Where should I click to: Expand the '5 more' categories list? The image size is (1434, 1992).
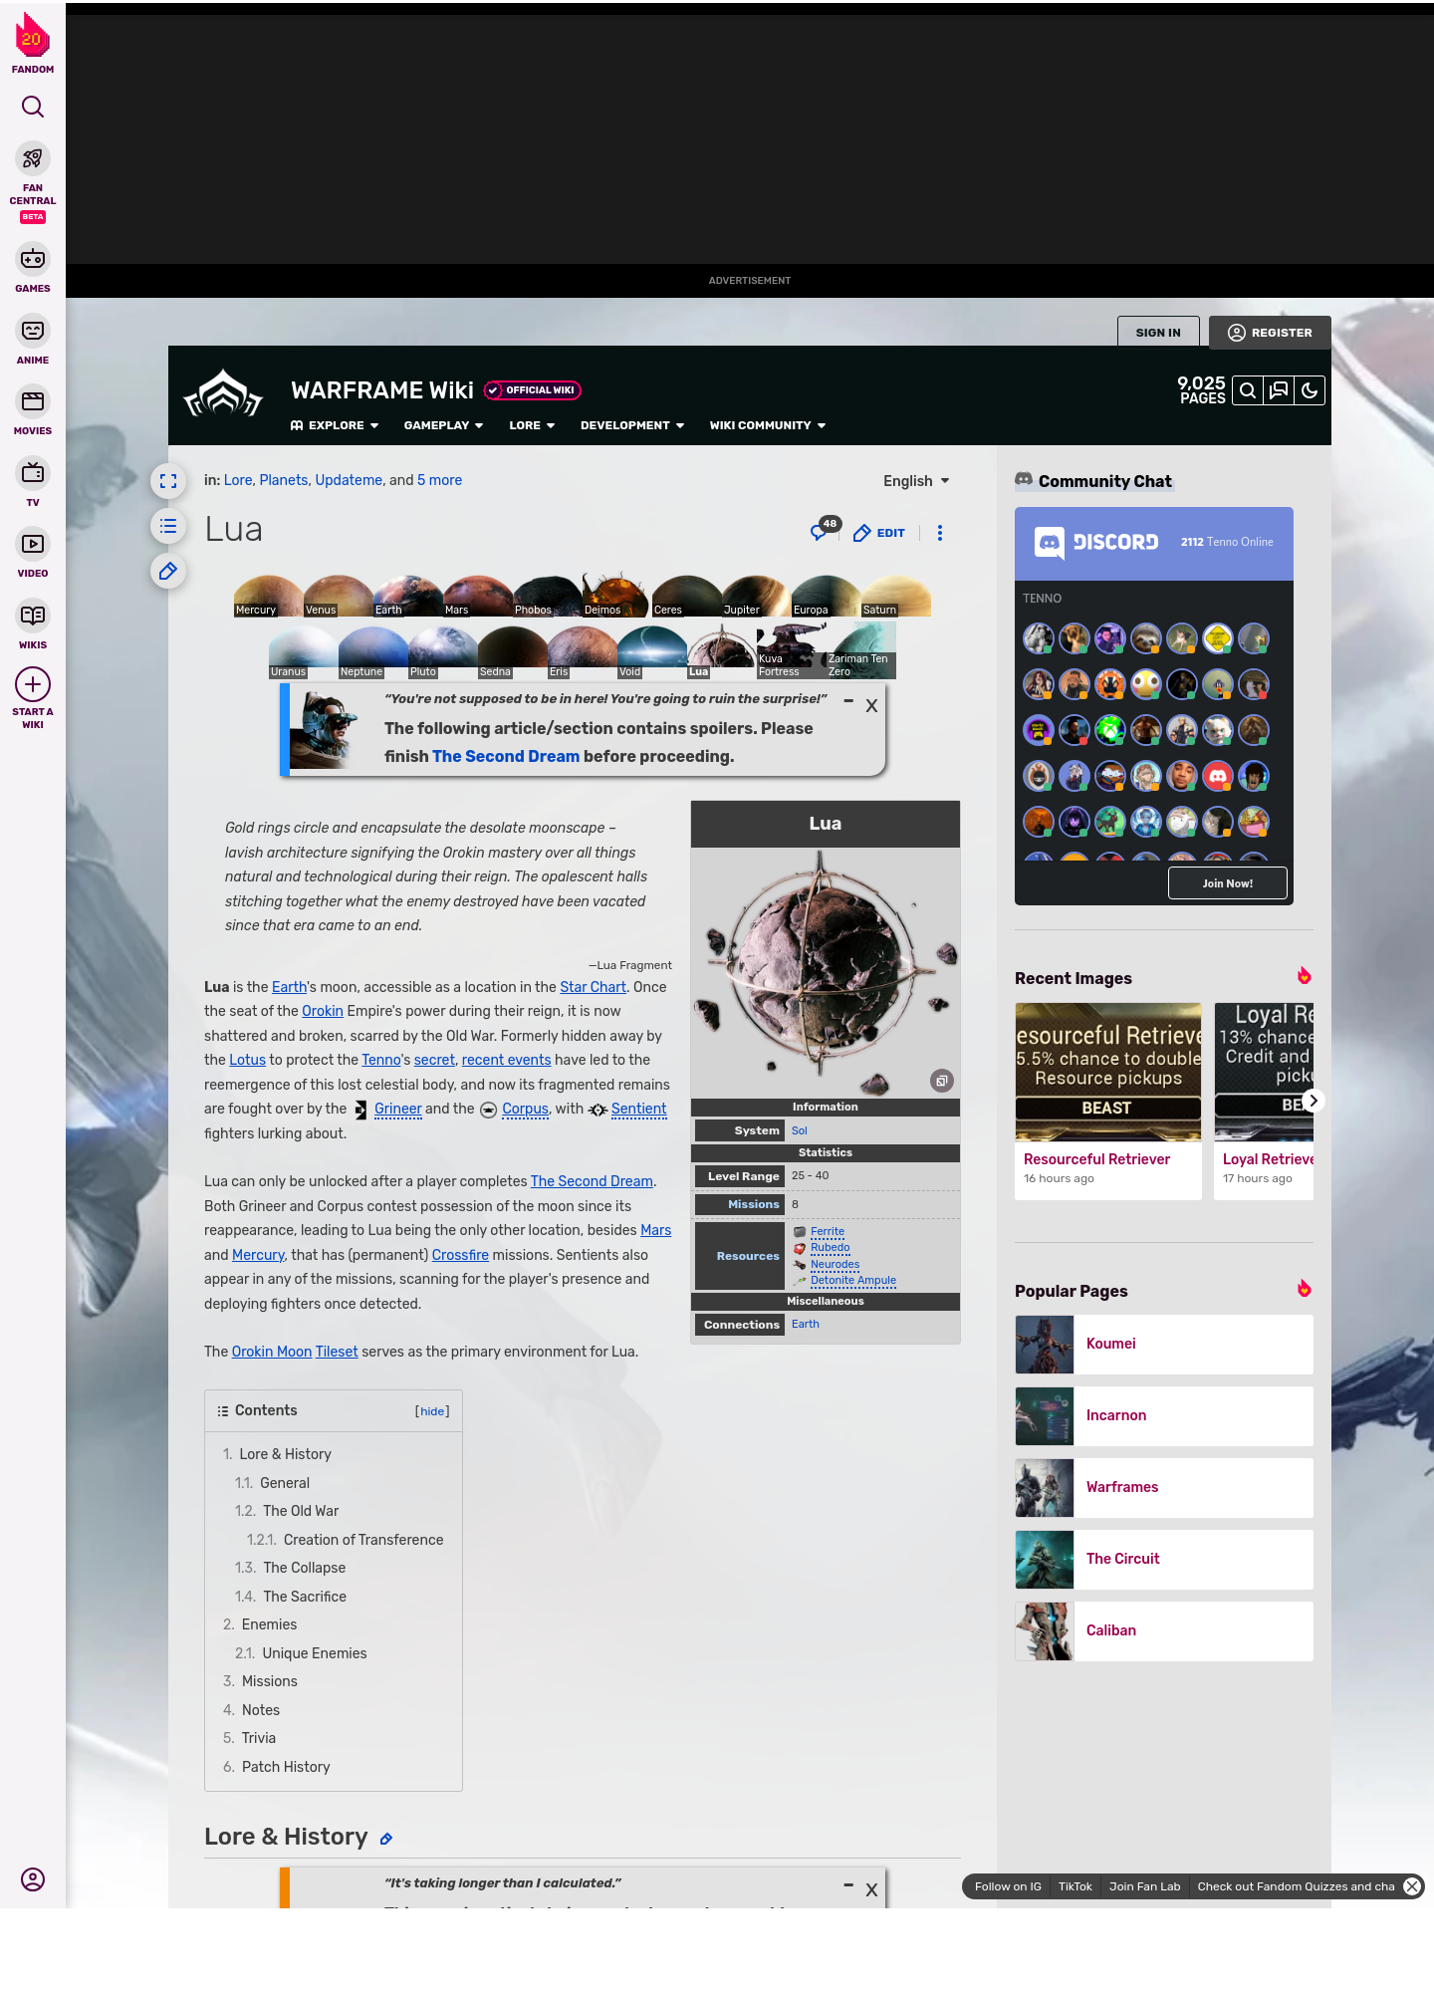[439, 480]
